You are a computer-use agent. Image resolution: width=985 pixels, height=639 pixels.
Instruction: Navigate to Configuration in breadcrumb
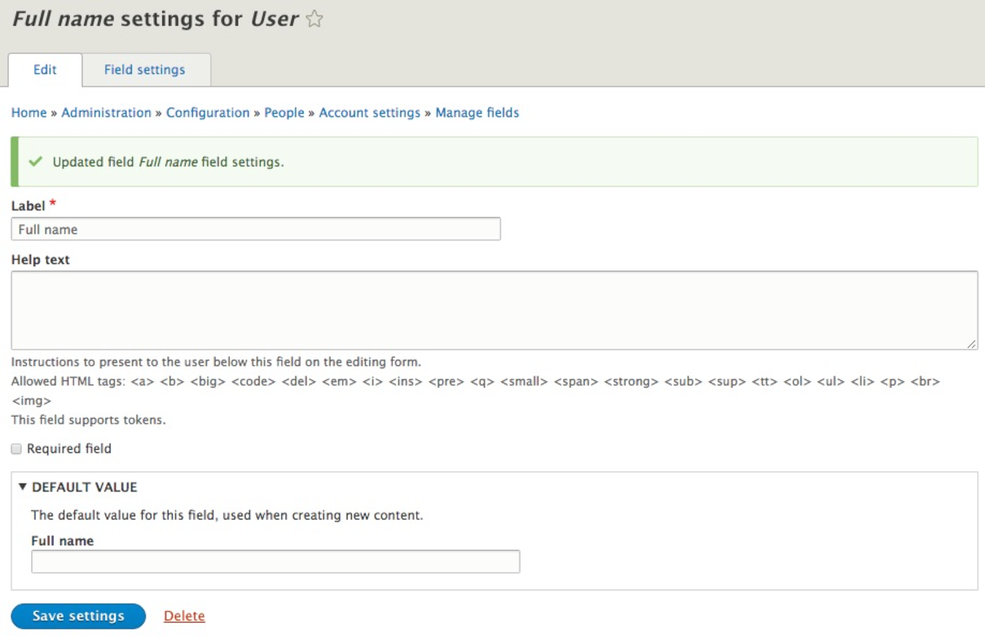[208, 112]
